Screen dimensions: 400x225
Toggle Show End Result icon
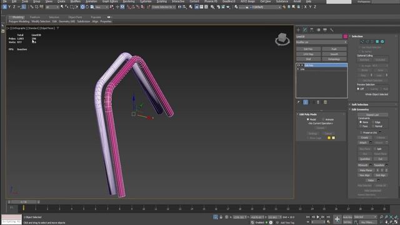tap(306, 102)
